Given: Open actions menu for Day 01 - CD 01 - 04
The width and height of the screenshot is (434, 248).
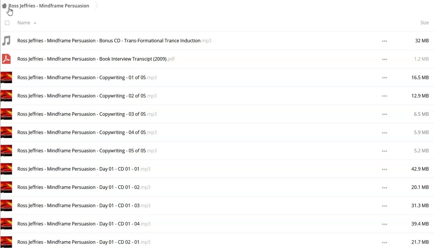Looking at the screenshot, I should [x=384, y=224].
